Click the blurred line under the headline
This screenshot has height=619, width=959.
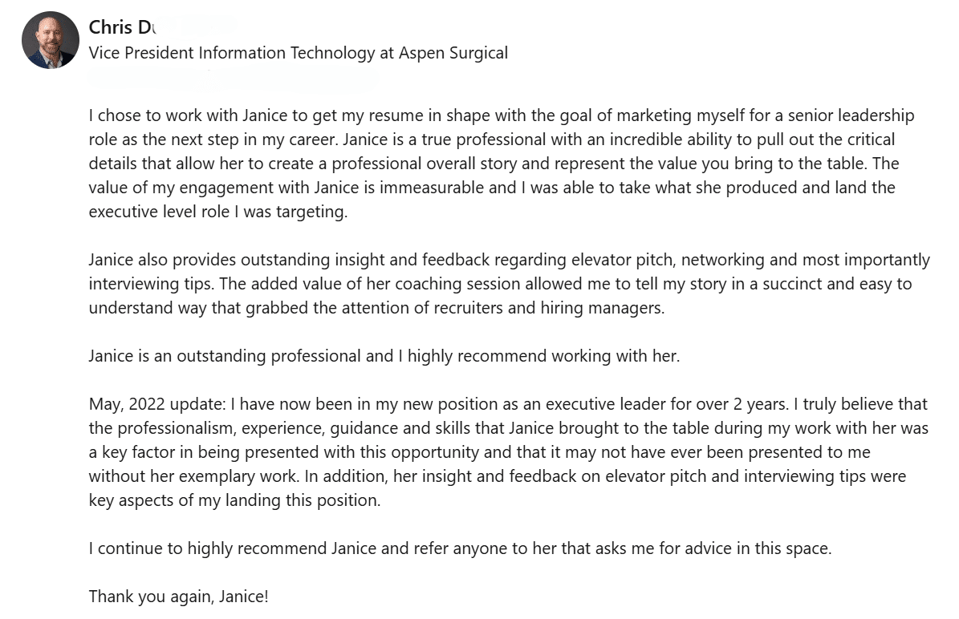point(233,77)
